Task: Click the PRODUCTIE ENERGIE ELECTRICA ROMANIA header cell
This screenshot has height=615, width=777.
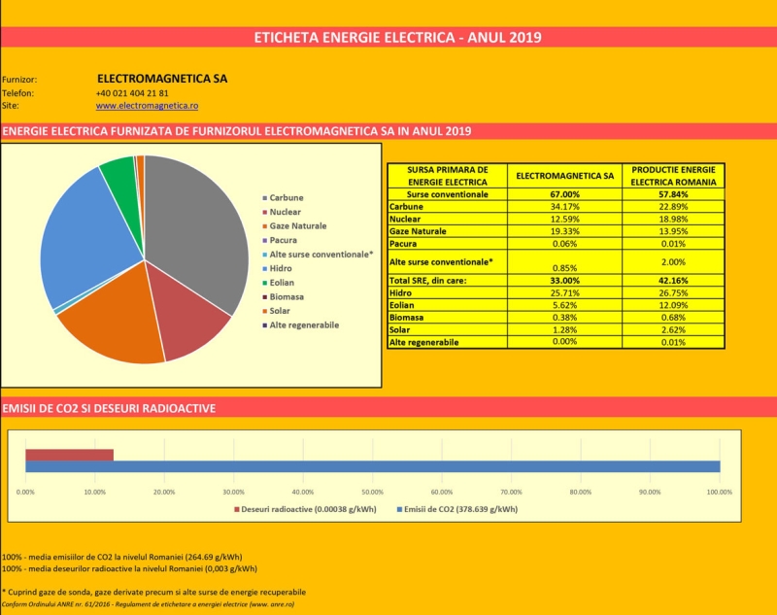Action: pos(673,176)
